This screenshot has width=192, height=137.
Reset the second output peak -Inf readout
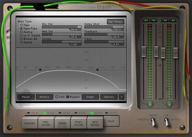tap(173, 20)
